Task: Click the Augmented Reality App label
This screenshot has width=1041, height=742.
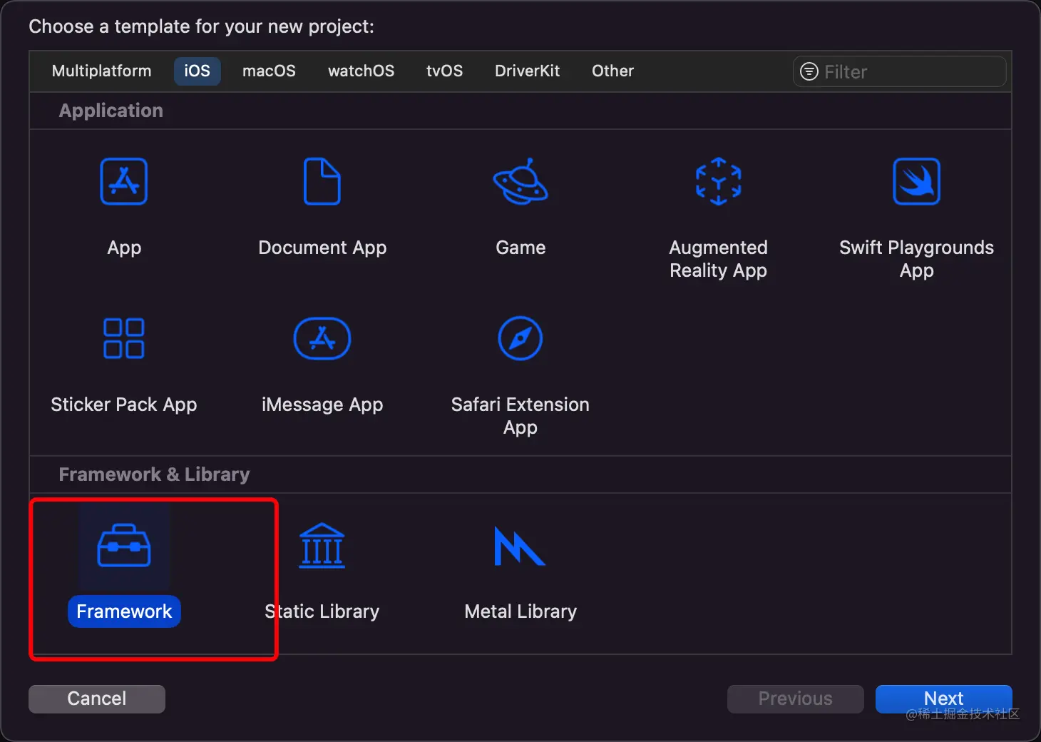Action: tap(719, 259)
